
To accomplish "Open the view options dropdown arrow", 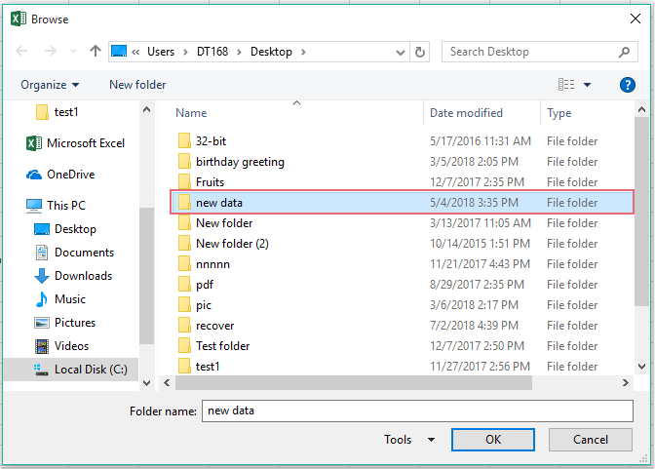I will [x=587, y=85].
